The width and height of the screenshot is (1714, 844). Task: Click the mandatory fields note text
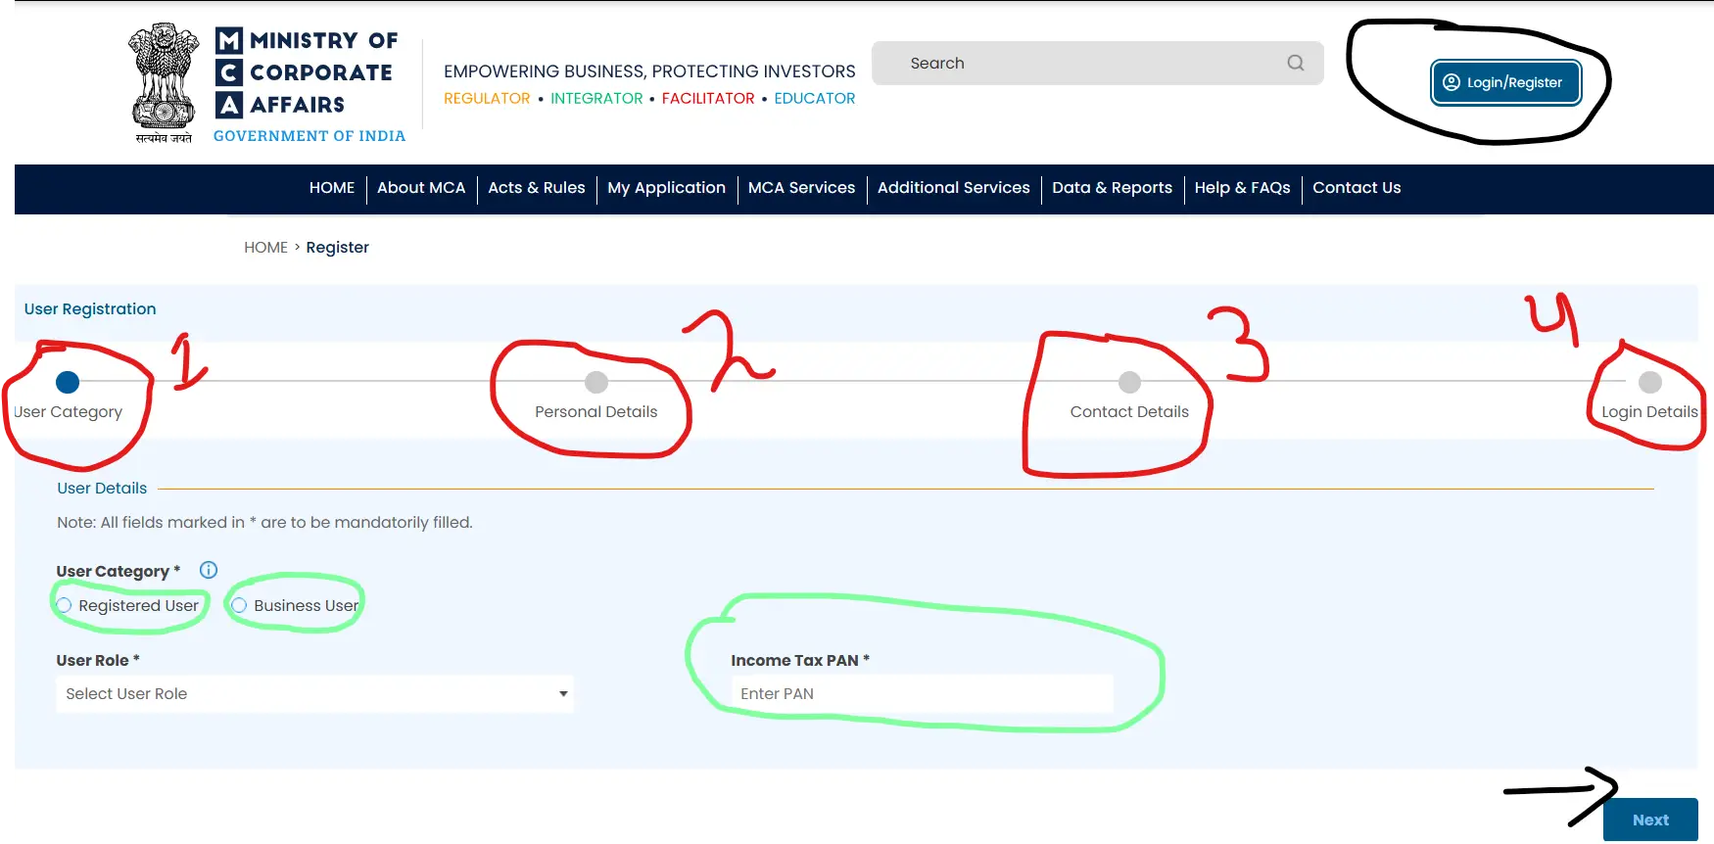(264, 523)
